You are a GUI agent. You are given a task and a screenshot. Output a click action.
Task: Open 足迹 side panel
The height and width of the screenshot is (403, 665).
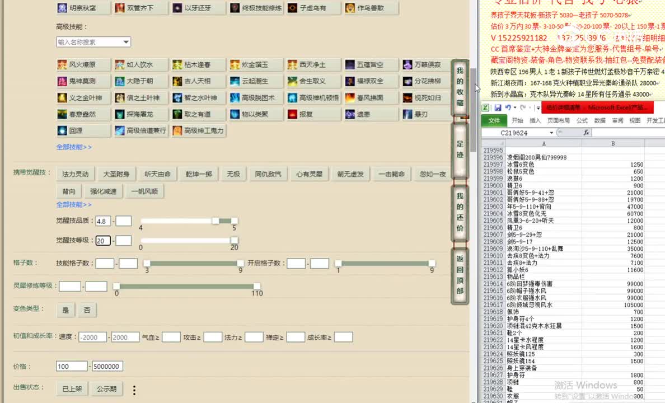tap(460, 149)
